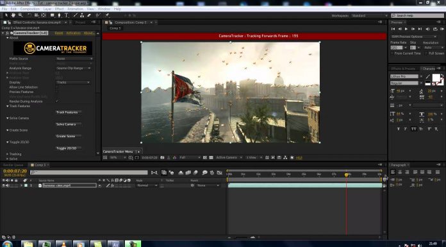
Task: Jump to first frame in Preview panel
Action: click(393, 29)
